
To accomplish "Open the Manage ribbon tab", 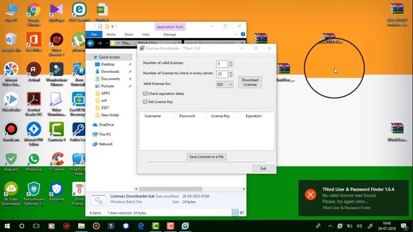I will tap(170, 34).
